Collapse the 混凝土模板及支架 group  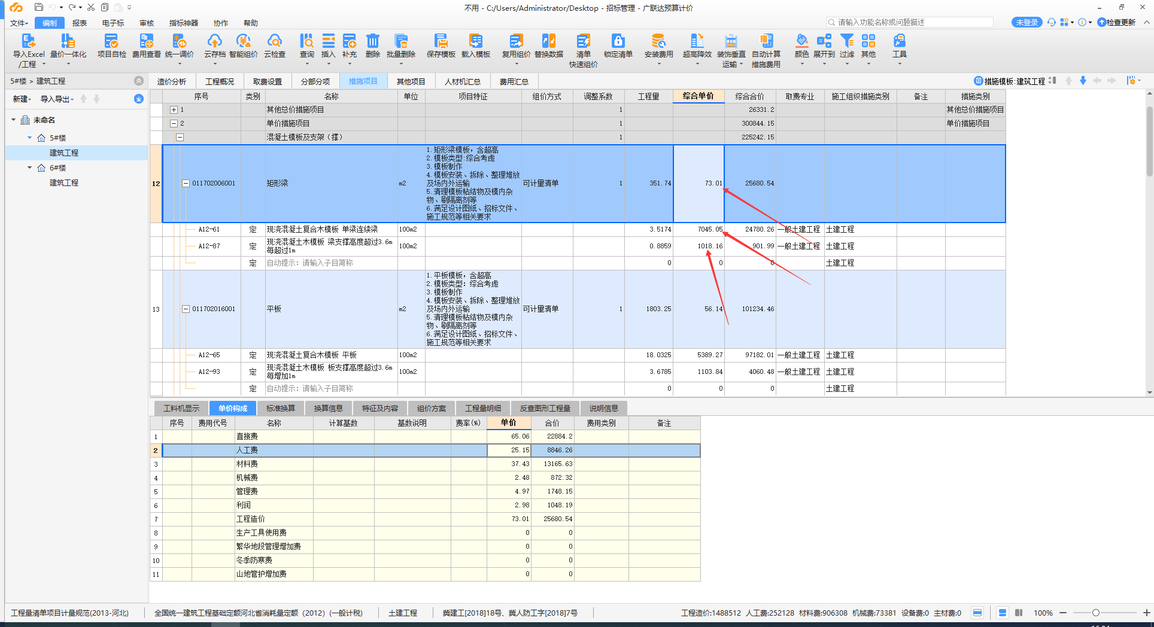click(x=180, y=137)
